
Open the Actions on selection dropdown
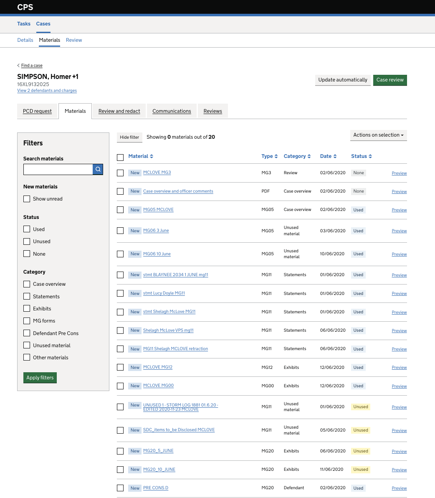(378, 135)
